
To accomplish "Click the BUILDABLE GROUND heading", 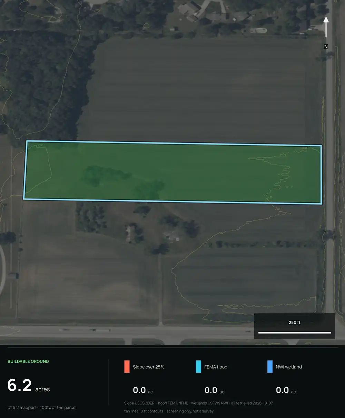I will point(28,361).
